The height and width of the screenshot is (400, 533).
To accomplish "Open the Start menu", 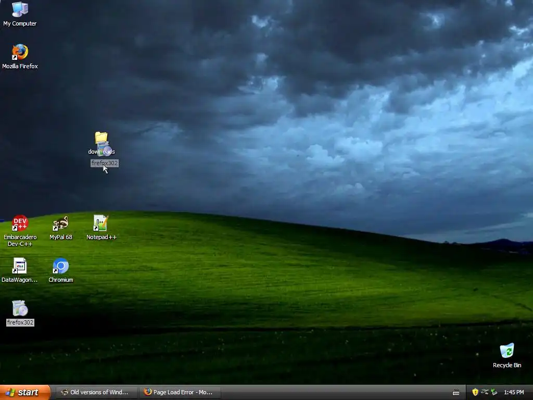I will [x=25, y=392].
